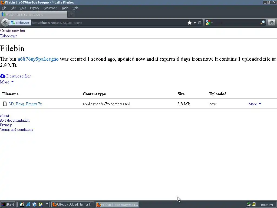Image resolution: width=277 pixels, height=208 pixels.
Task: Switch to Ufile.io taskbar window
Action: (x=73, y=204)
